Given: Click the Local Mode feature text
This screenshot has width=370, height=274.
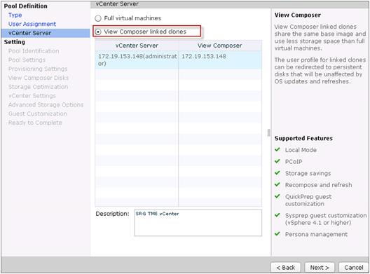Looking at the screenshot, I should pyautogui.click(x=301, y=150).
